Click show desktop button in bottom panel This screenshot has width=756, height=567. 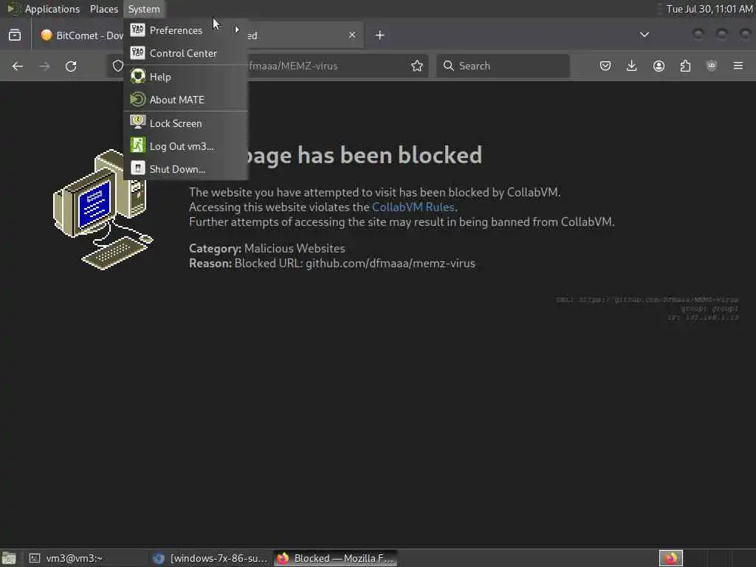click(9, 558)
